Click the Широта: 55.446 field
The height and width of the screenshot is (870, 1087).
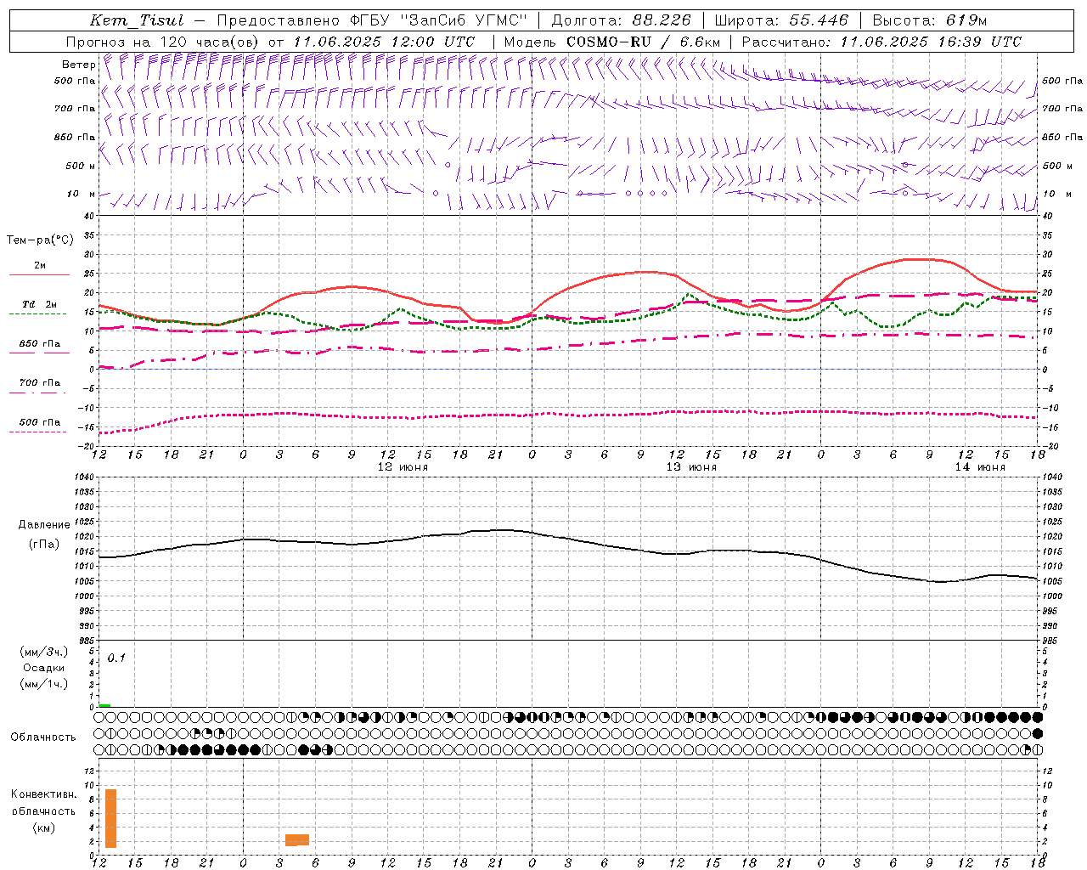(x=781, y=20)
